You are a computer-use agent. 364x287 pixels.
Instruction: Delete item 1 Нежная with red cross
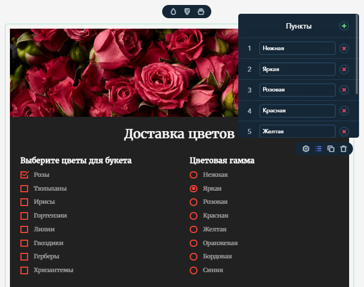344,48
